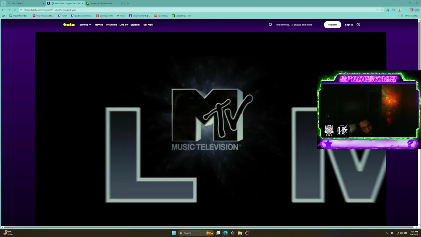
Task: Open Import favorites bookmark
Action: point(18,16)
